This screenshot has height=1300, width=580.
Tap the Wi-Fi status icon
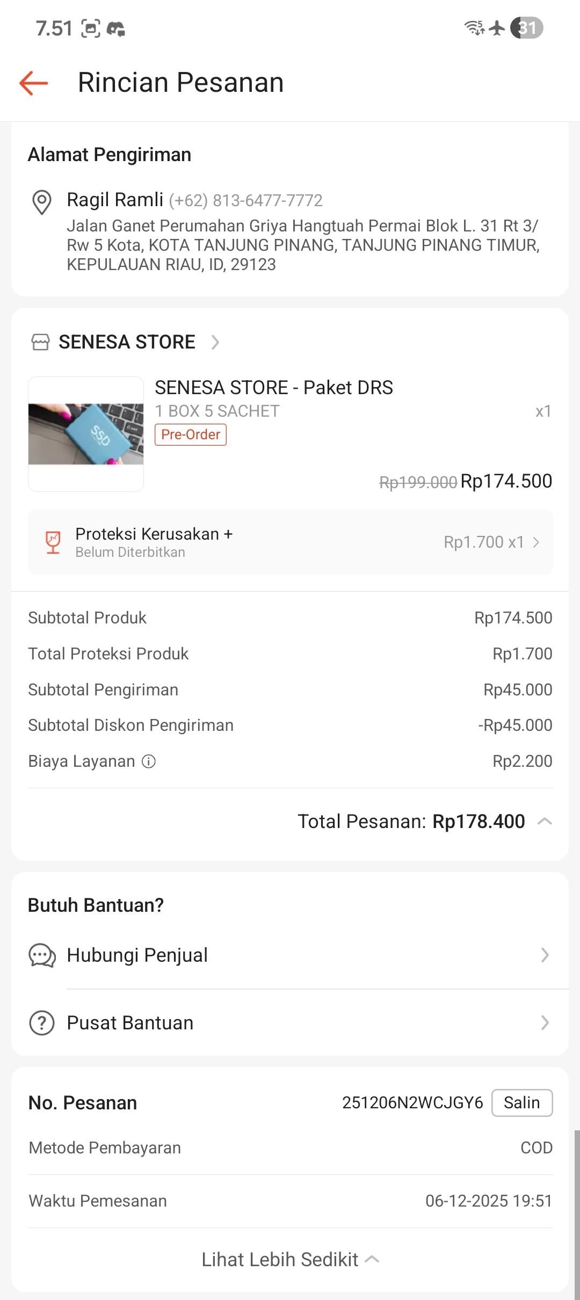coord(474,28)
